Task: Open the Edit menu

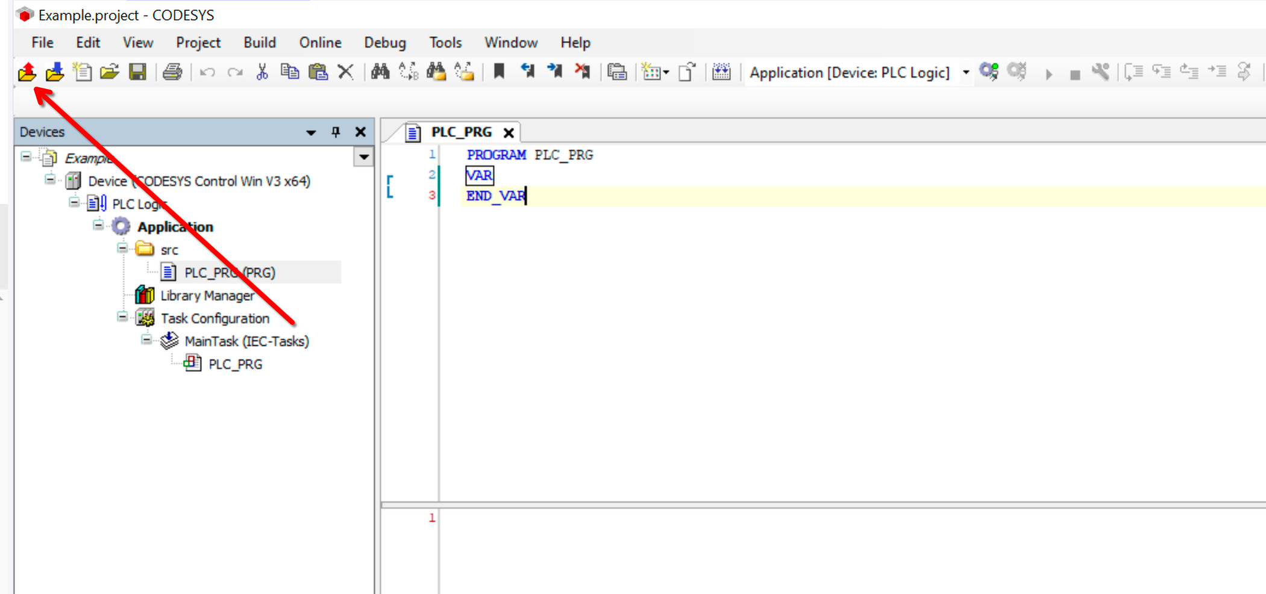Action: coord(88,43)
